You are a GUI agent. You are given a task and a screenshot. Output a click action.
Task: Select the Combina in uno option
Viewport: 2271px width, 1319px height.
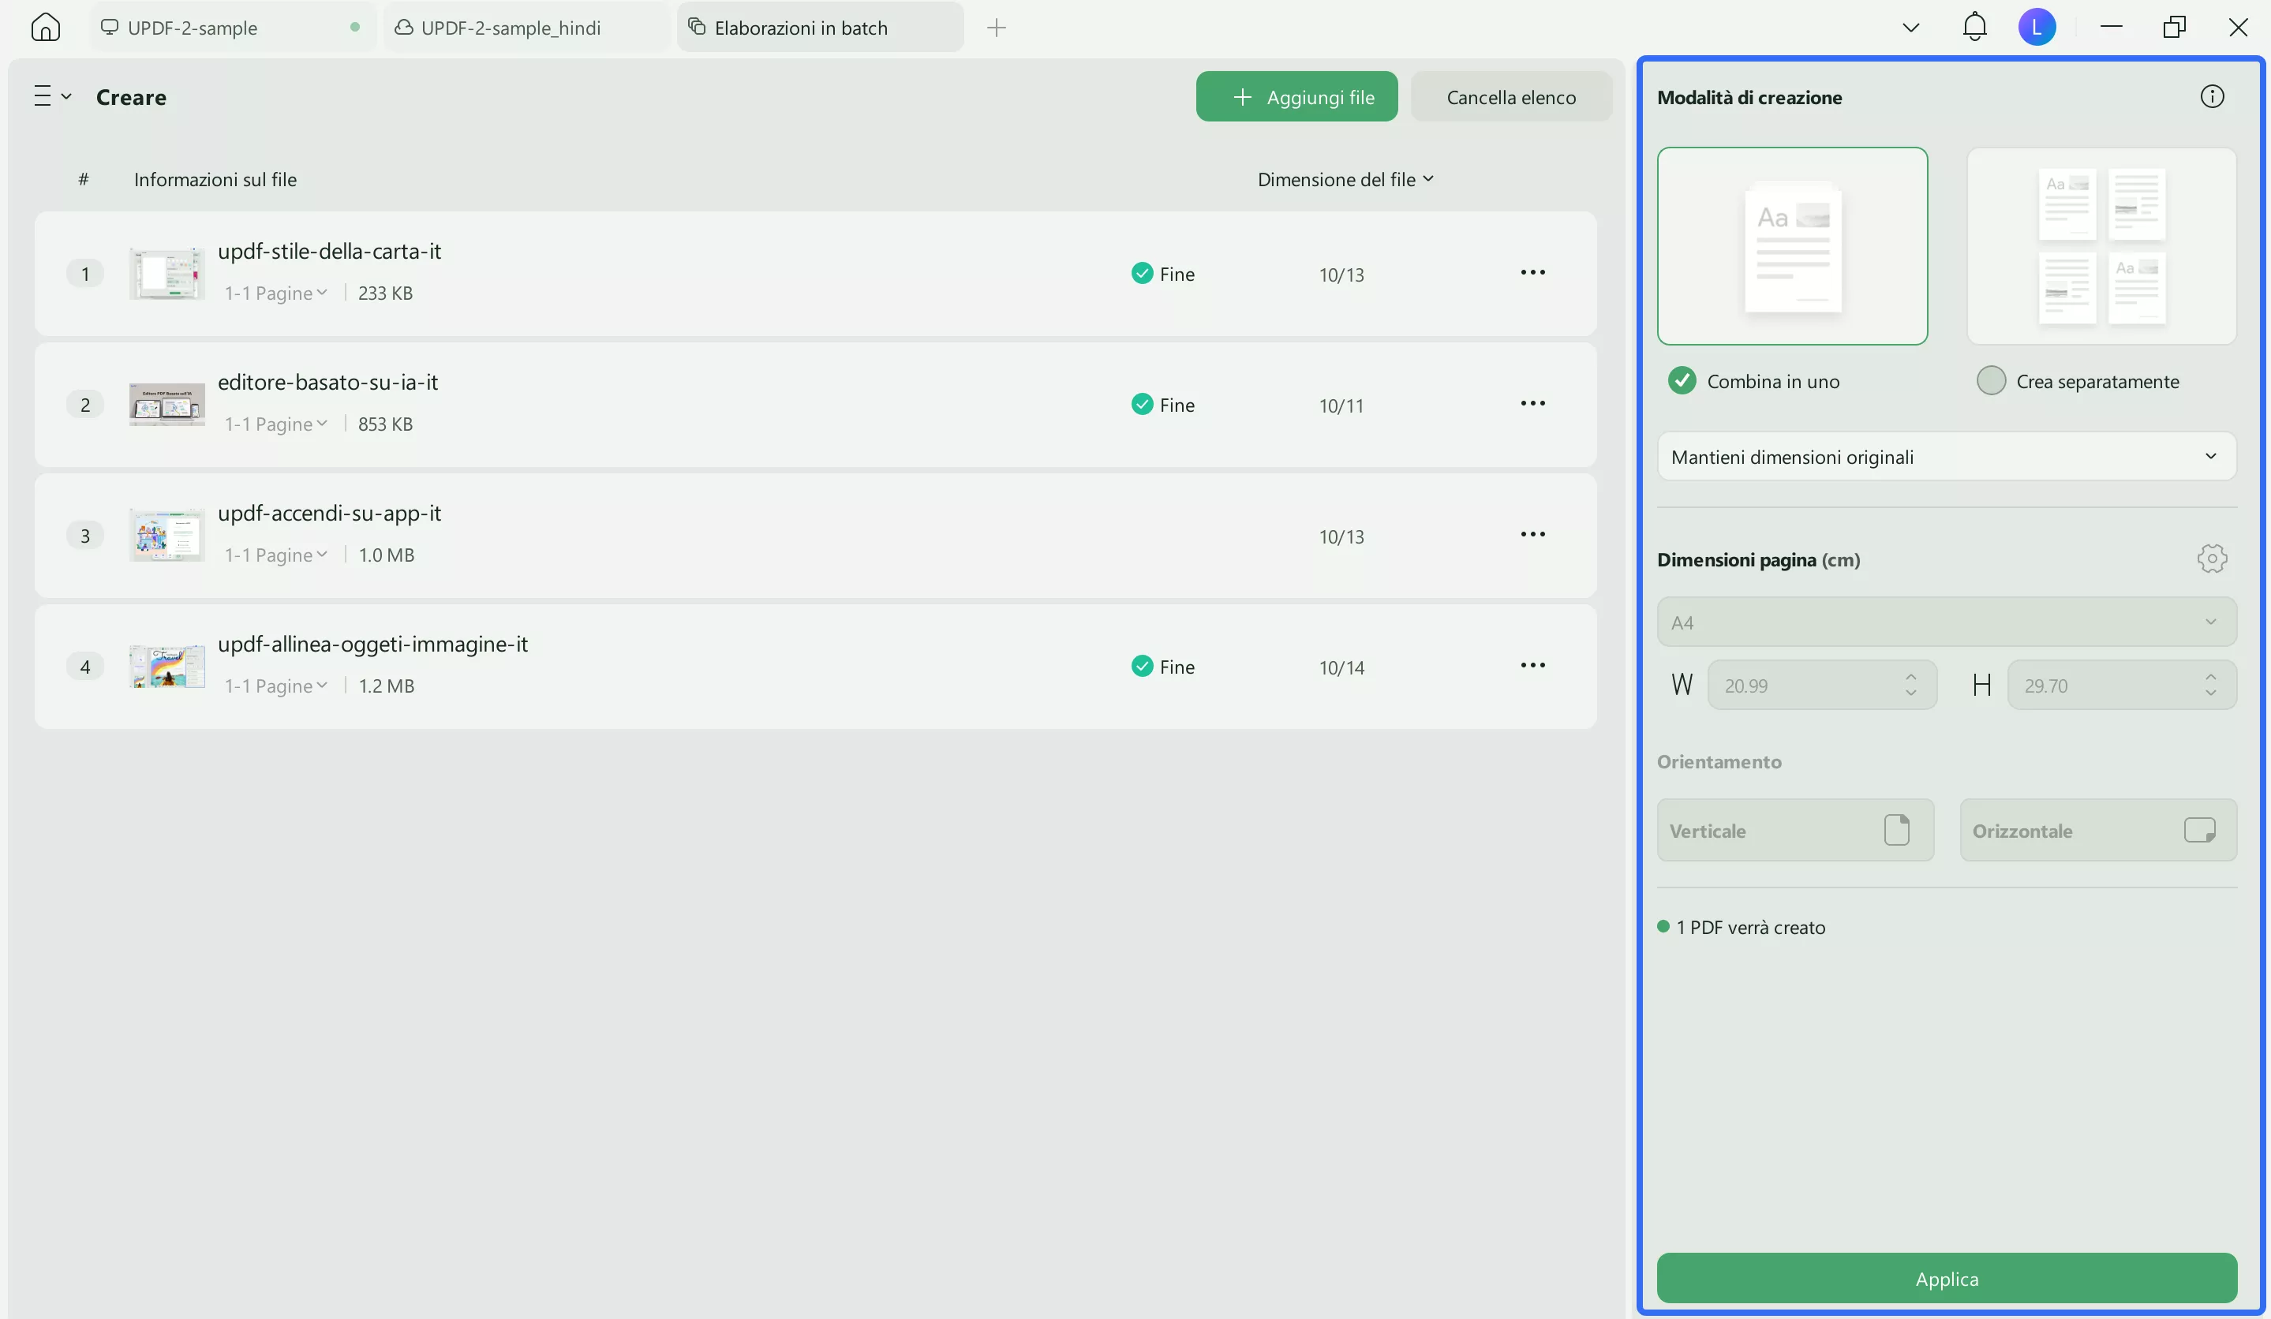pyautogui.click(x=1682, y=381)
